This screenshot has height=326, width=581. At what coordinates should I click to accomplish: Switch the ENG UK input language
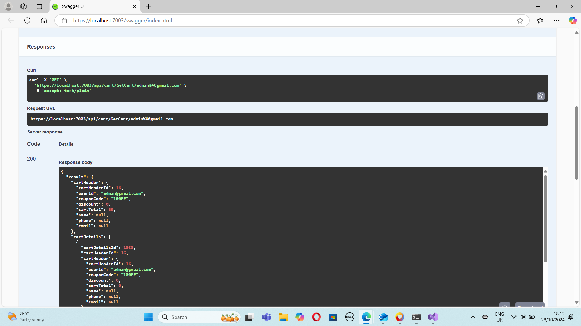point(500,317)
